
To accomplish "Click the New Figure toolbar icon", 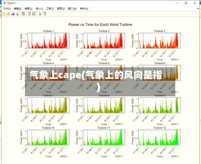I will [x=4, y=14].
